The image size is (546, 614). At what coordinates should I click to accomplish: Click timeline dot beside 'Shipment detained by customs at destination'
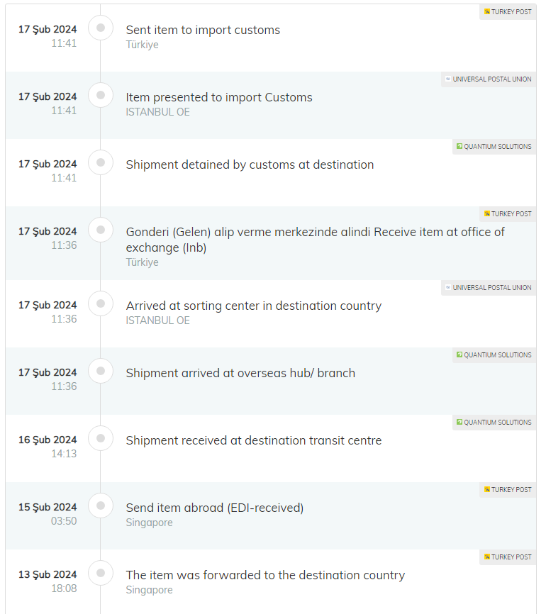[101, 162]
